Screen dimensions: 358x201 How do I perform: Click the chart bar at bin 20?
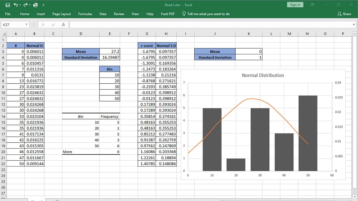click(x=236, y=165)
